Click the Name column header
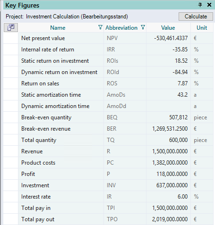This screenshot has height=225, width=215. (58, 28)
